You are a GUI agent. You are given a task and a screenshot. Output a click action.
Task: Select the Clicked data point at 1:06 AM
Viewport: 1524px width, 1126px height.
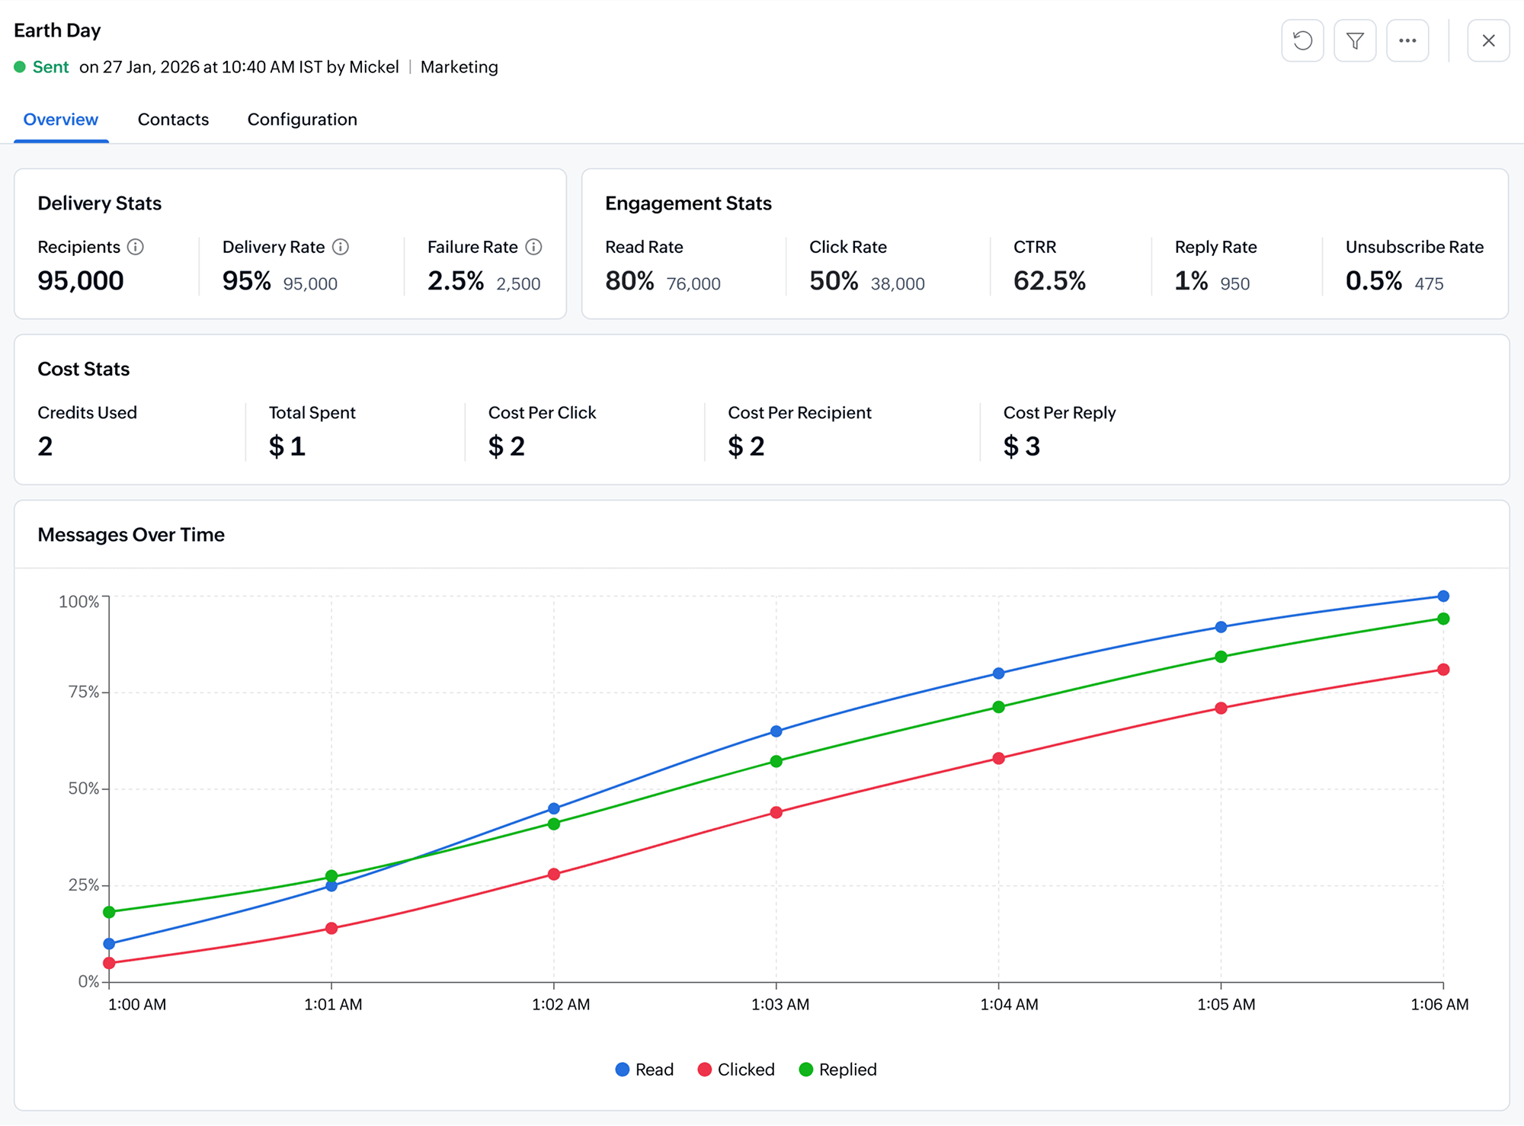(1443, 670)
